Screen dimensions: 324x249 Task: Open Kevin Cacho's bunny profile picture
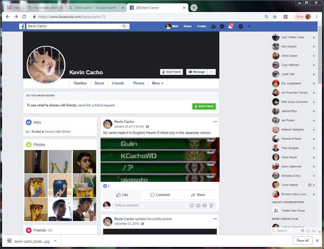[x=46, y=65]
